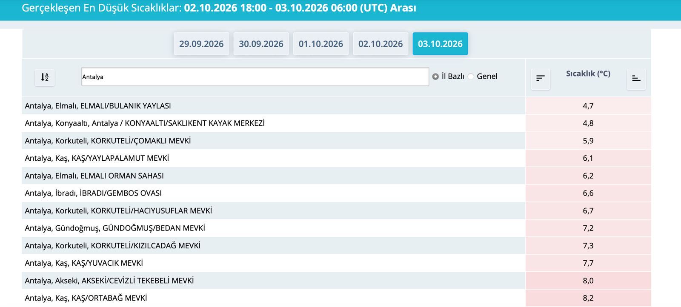
Task: Select the Genel radio option
Action: pos(471,77)
